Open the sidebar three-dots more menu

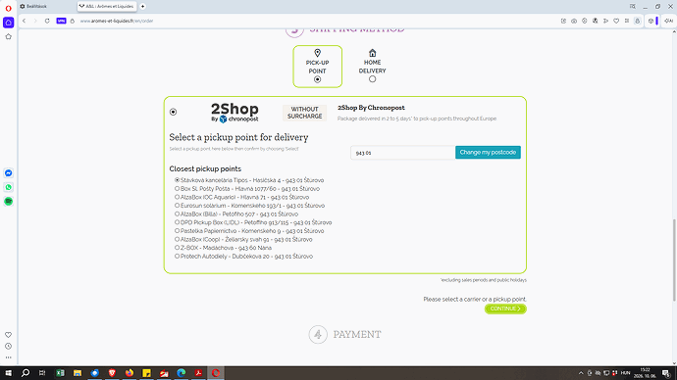click(8, 357)
